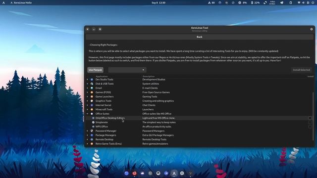Select the 'An office productivity suite.' text
This screenshot has height=178, width=317.
coord(157,127)
